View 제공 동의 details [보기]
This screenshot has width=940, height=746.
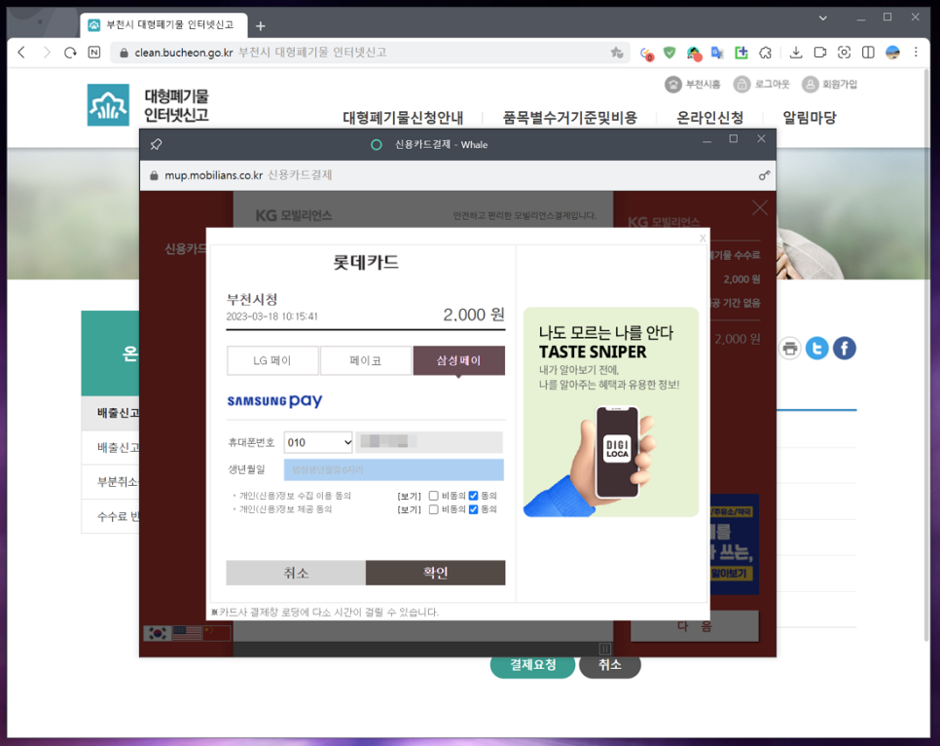(410, 510)
